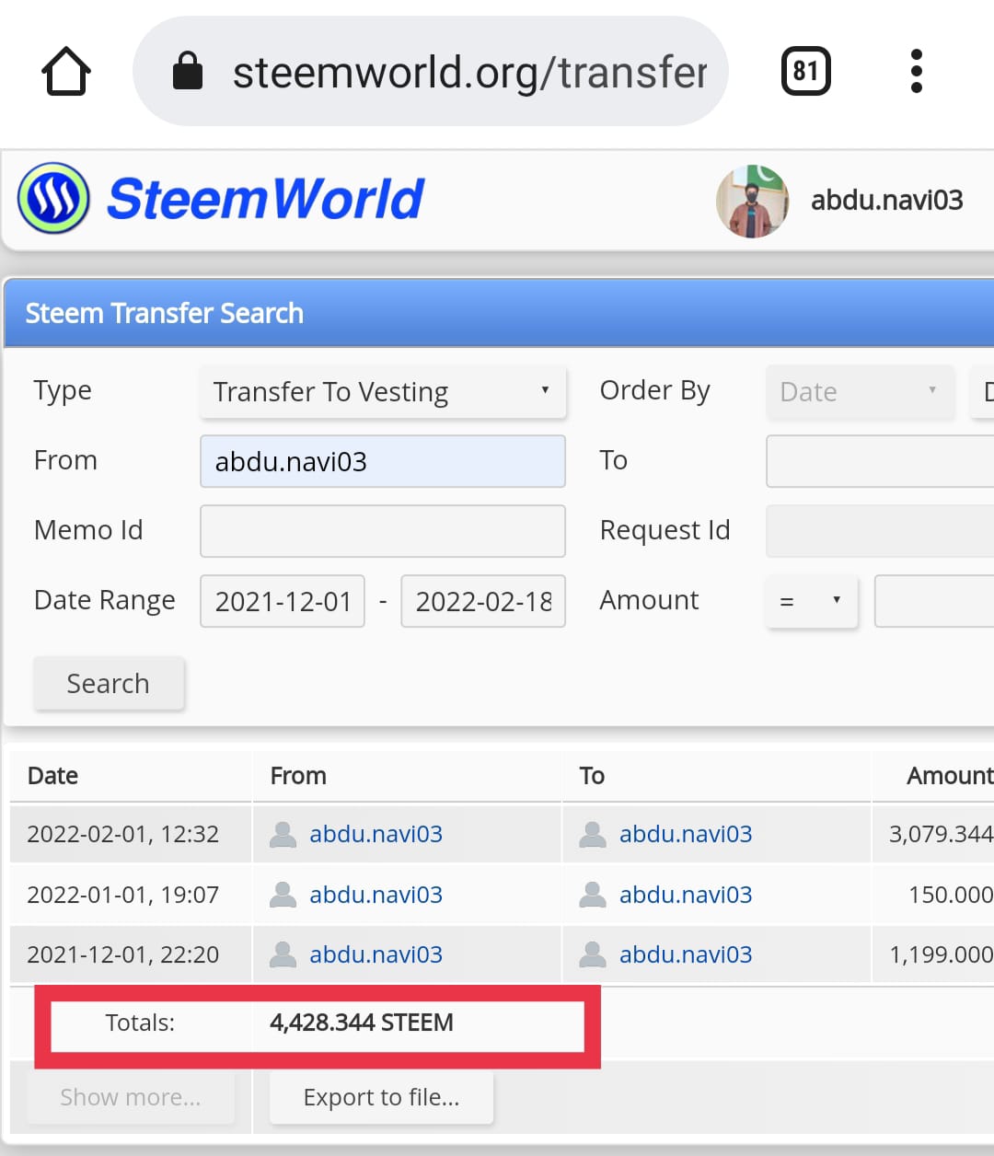Open From abdu.navi03 in 2022-01-01 row
Viewport: 994px width, 1156px height.
[x=376, y=895]
